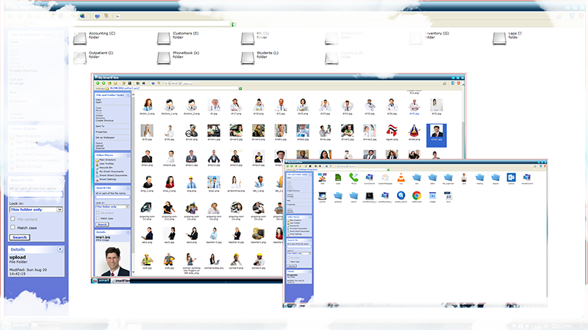Select the highlighted emp1.jpg thumbnail

[437, 132]
